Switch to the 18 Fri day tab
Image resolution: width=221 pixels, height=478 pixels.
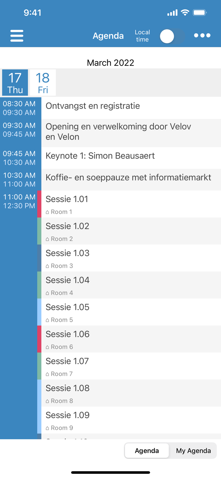(42, 82)
